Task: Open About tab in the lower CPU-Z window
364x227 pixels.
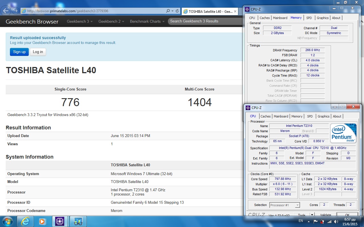Action: 337,116
